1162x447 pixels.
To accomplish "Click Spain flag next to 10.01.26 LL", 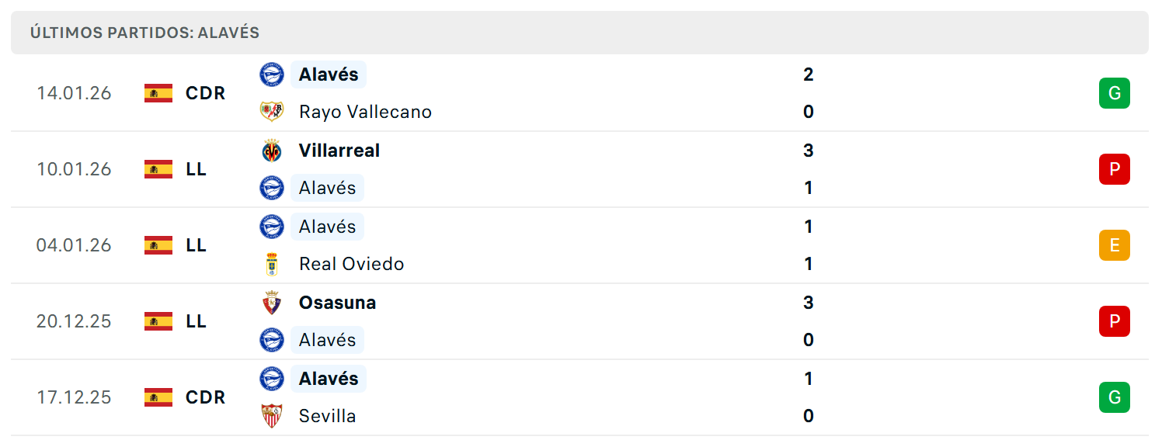I will (158, 169).
